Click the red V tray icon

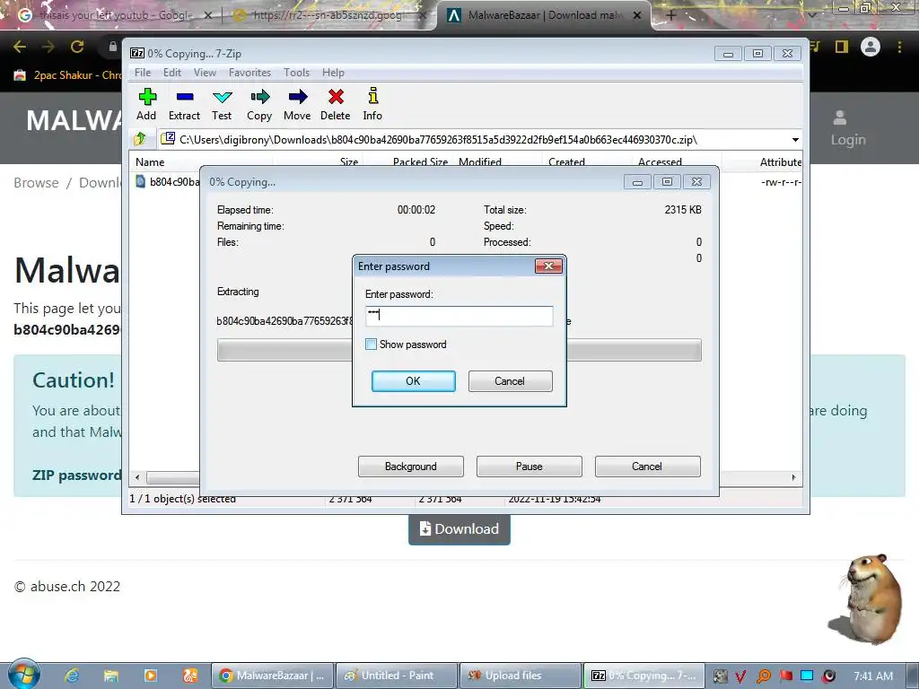pos(740,676)
